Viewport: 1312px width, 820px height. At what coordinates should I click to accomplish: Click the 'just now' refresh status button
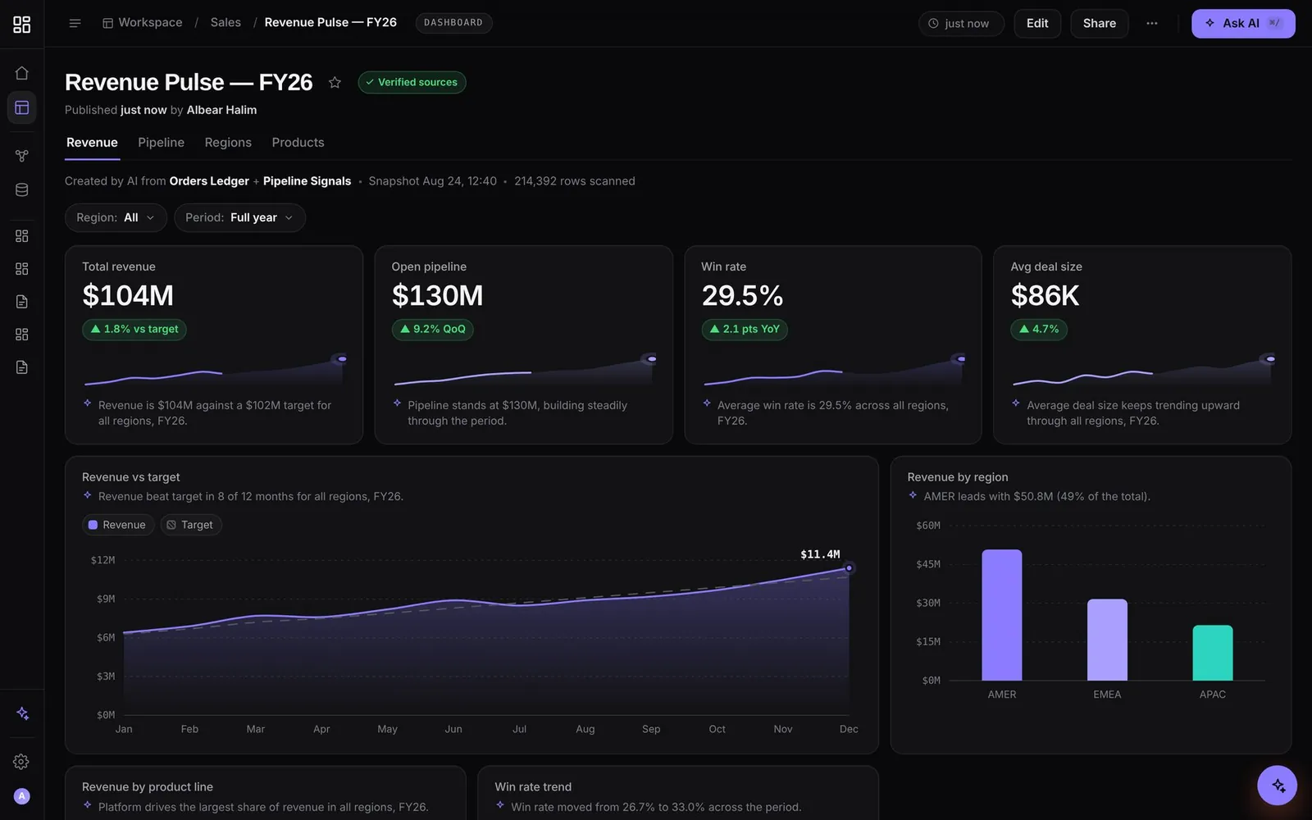pyautogui.click(x=960, y=23)
